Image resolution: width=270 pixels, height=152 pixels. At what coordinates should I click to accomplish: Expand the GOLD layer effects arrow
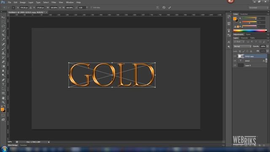[266, 61]
